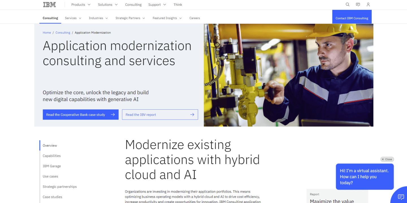Viewport: 407px width, 203px height.
Task: Expand the Strategic Partners dropdown
Action: (x=130, y=18)
